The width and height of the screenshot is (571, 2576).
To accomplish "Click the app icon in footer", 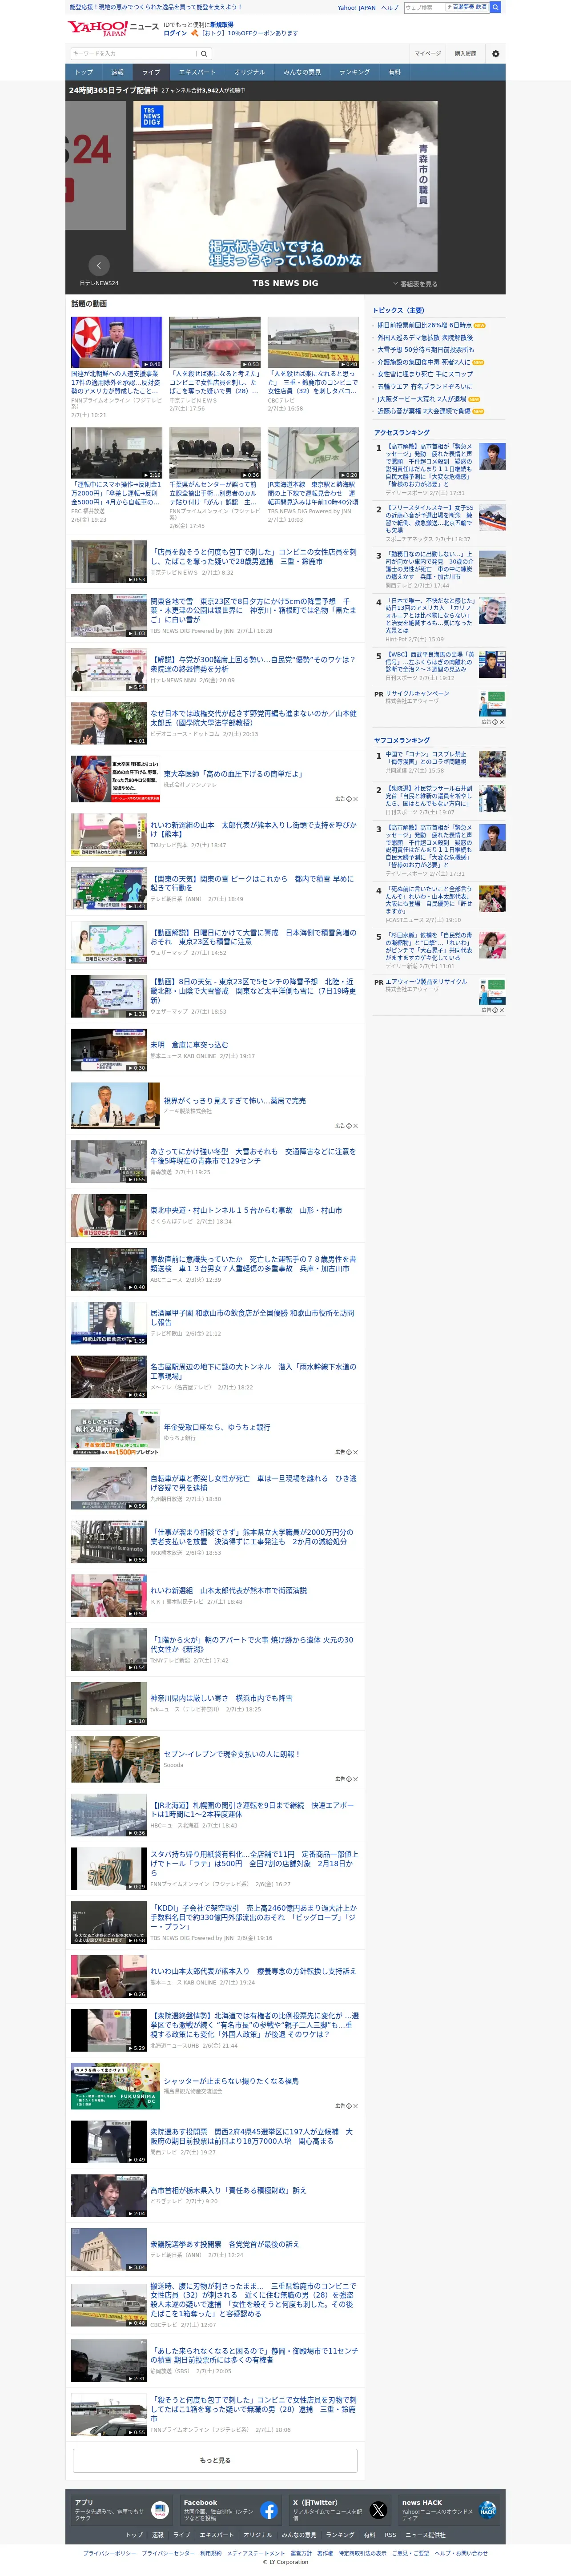I will [160, 2510].
